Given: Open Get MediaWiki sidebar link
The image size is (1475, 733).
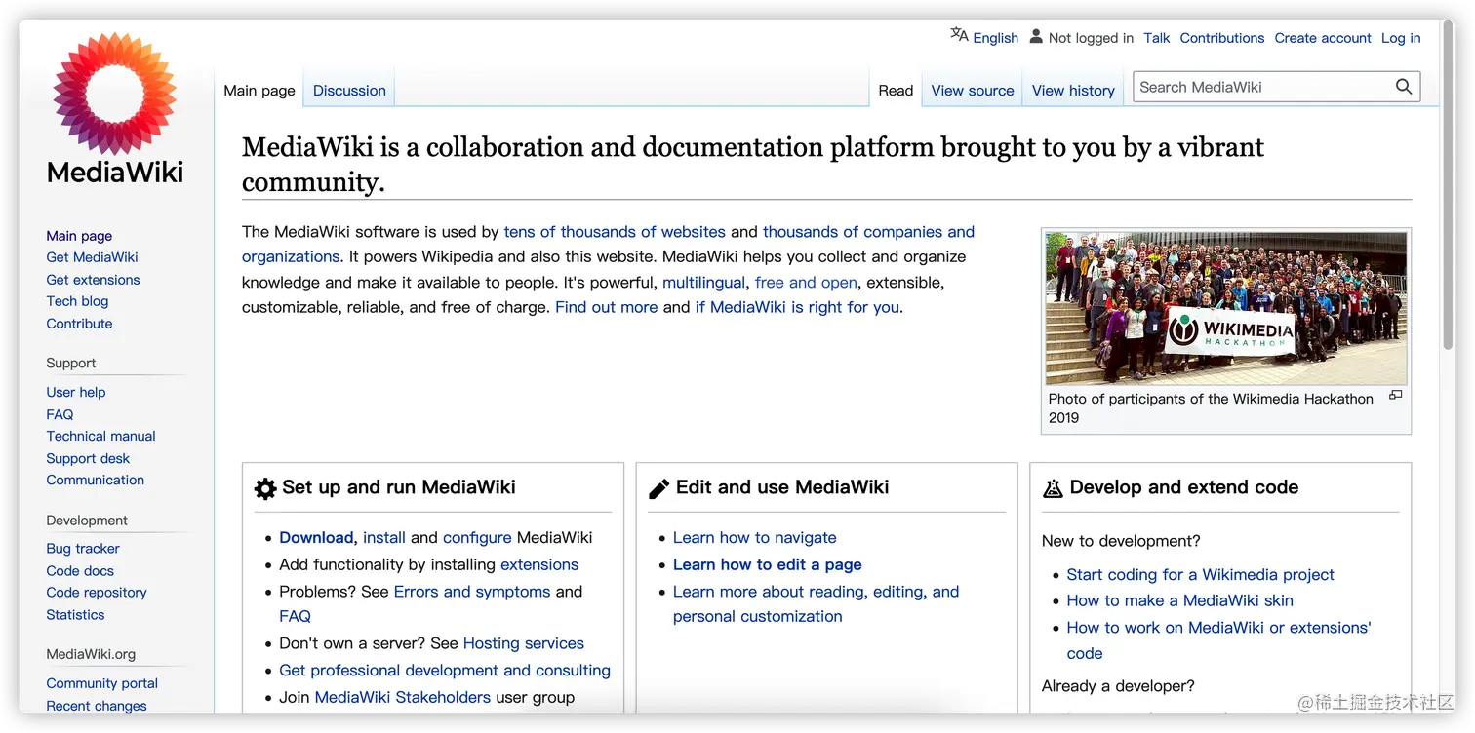Looking at the screenshot, I should point(92,257).
